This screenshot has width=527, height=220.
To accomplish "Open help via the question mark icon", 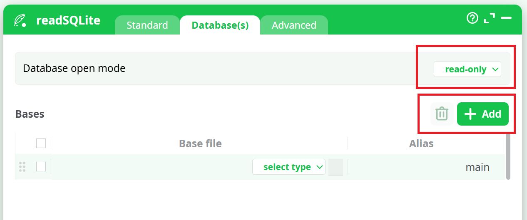I will click(x=472, y=18).
